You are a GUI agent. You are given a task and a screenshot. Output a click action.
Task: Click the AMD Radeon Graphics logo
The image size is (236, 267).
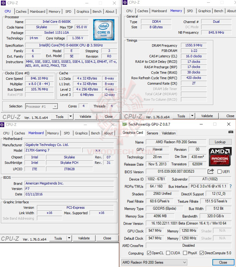220,157
